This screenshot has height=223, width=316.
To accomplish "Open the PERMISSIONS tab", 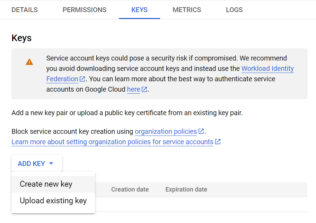I will (x=84, y=10).
